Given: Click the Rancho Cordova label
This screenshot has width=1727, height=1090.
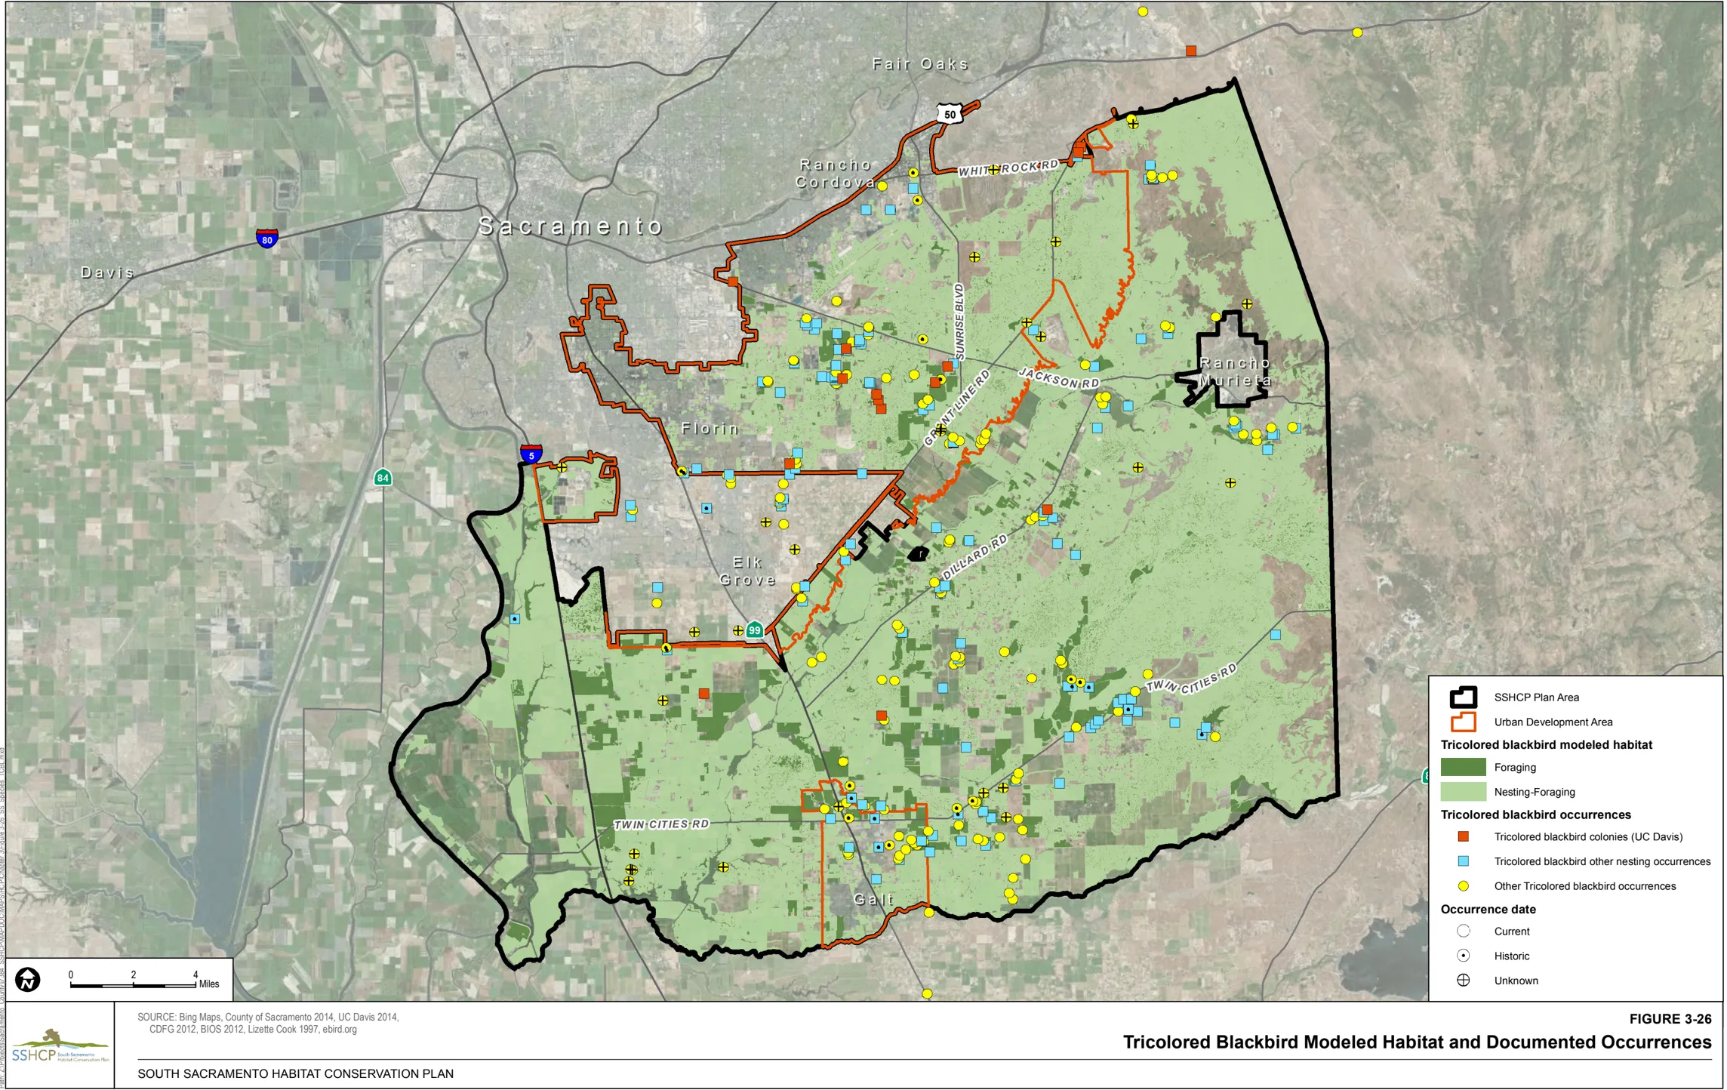Looking at the screenshot, I should [x=836, y=174].
